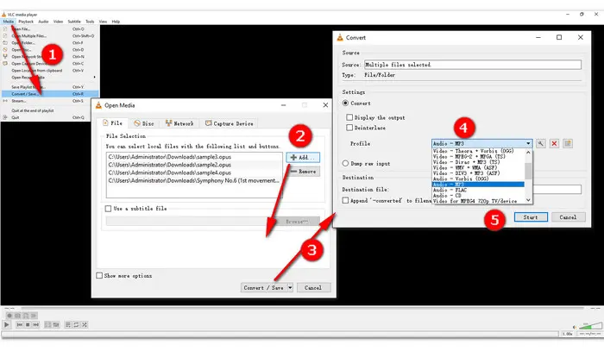
Task: Click the Open Capture Device menu icon
Action: (5, 64)
